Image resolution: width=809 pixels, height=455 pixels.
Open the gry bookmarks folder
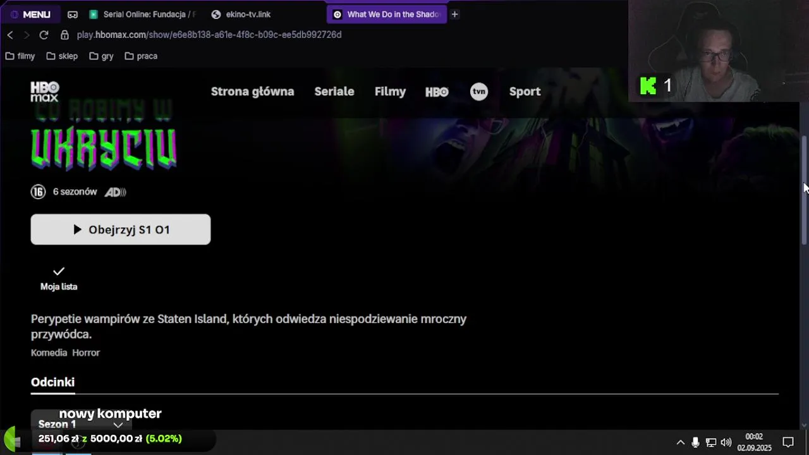point(102,56)
